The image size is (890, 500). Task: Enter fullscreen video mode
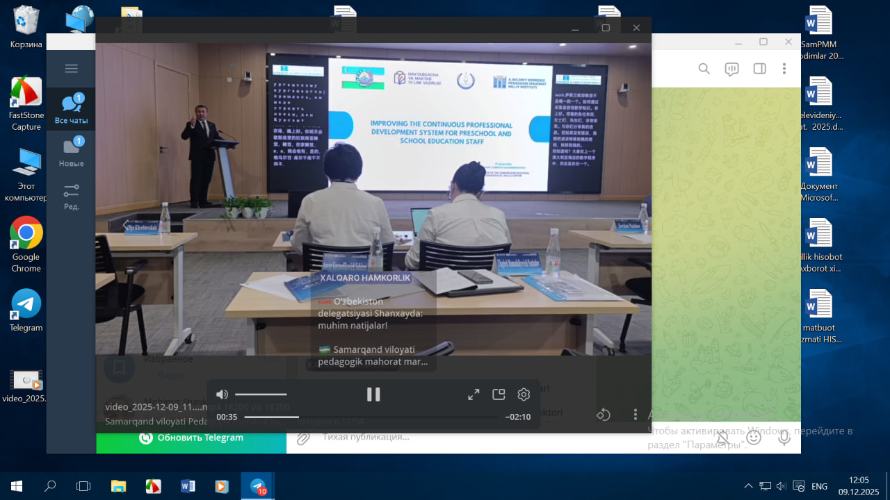click(474, 394)
